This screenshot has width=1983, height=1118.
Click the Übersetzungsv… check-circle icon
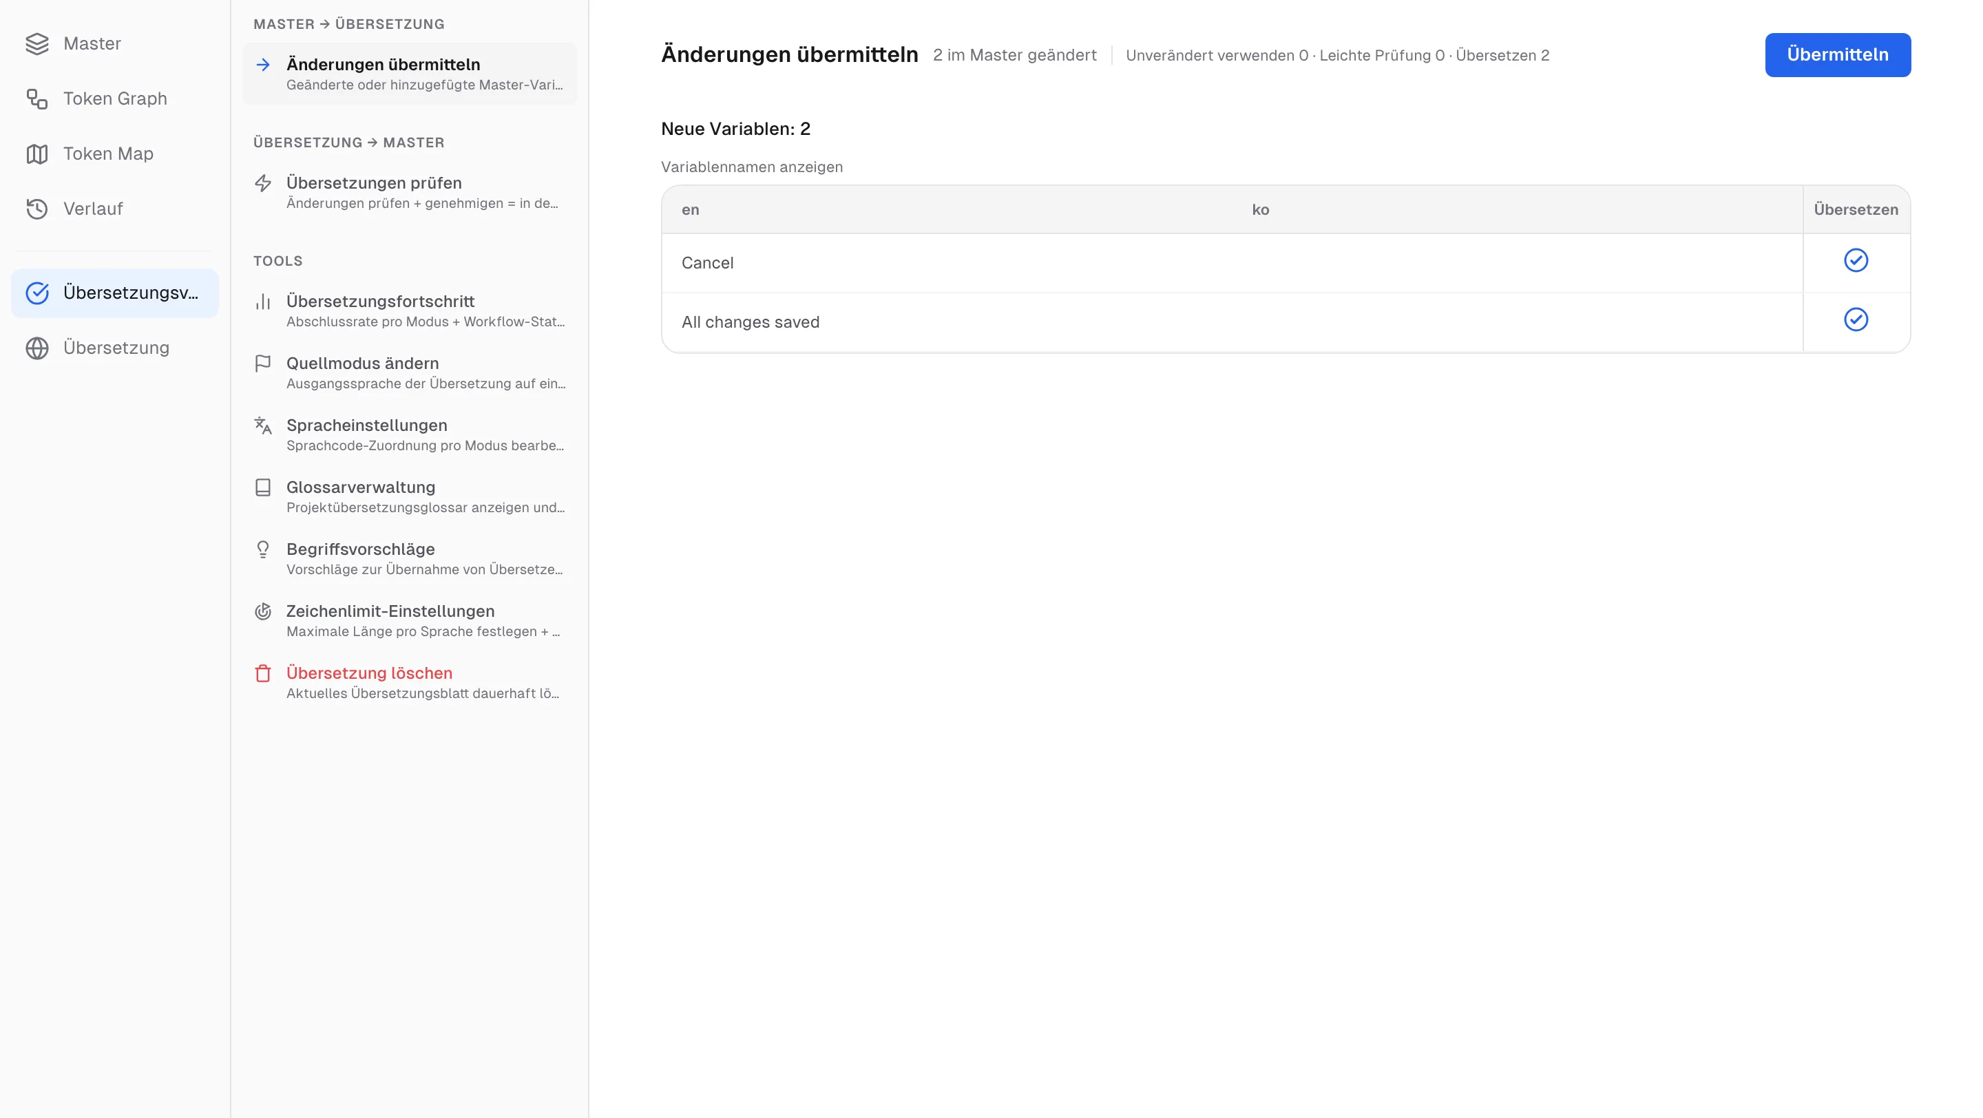[x=37, y=293]
